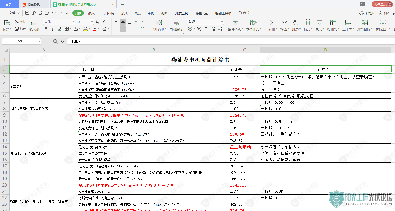Viewport: 395px width, 211px height.
Task: Decrease font size with A- icon
Action: (104, 22)
